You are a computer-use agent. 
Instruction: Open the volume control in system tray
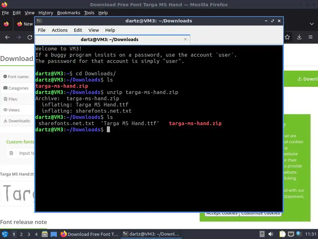271,234
